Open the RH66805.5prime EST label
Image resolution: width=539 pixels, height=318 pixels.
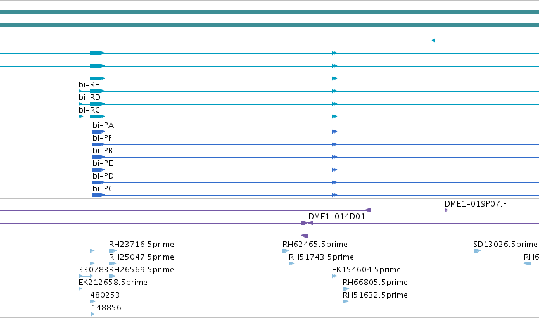375,283
